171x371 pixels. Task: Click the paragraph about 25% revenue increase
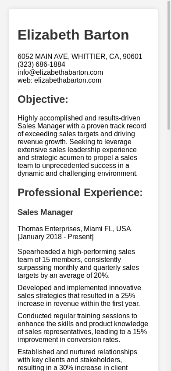pyautogui.click(x=79, y=296)
